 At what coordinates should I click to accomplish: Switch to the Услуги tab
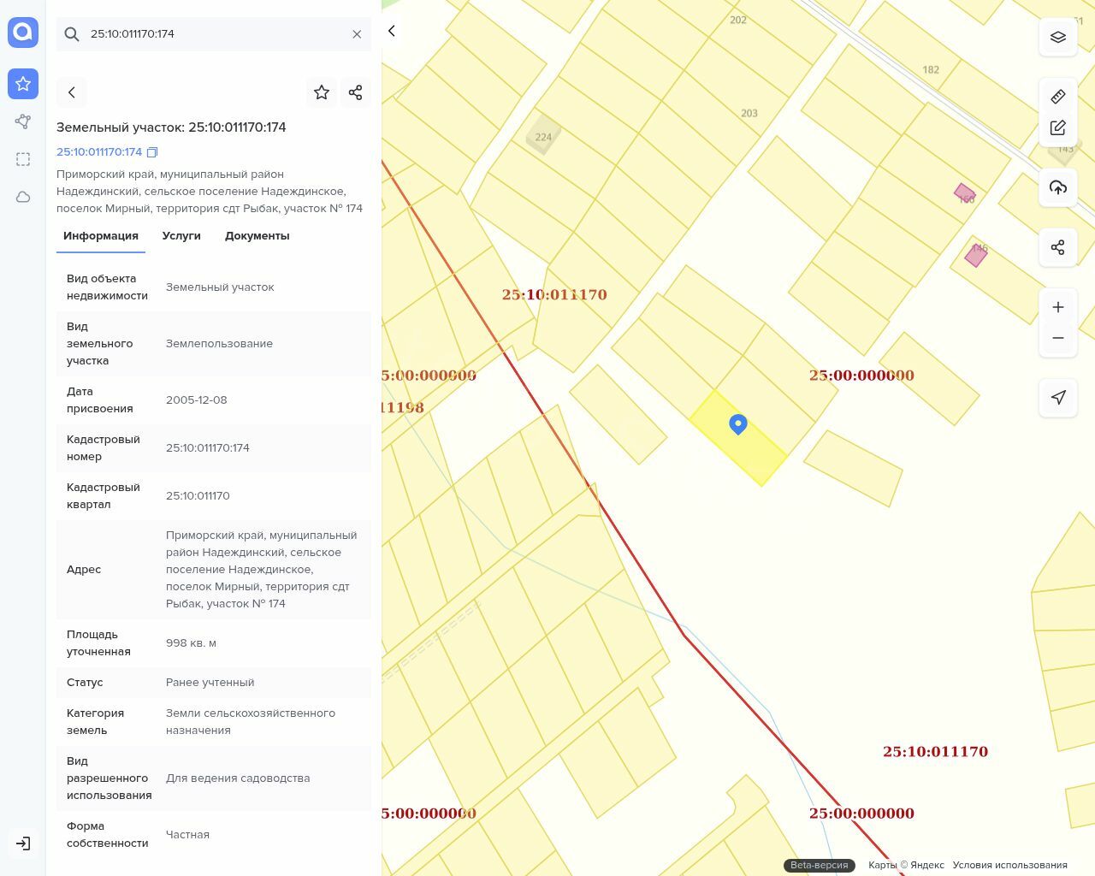181,236
